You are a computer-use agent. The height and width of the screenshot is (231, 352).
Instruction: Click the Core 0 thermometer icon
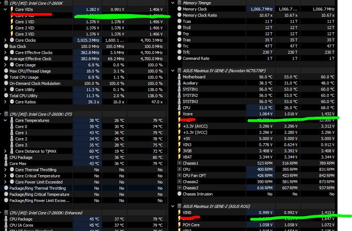coord(12,127)
